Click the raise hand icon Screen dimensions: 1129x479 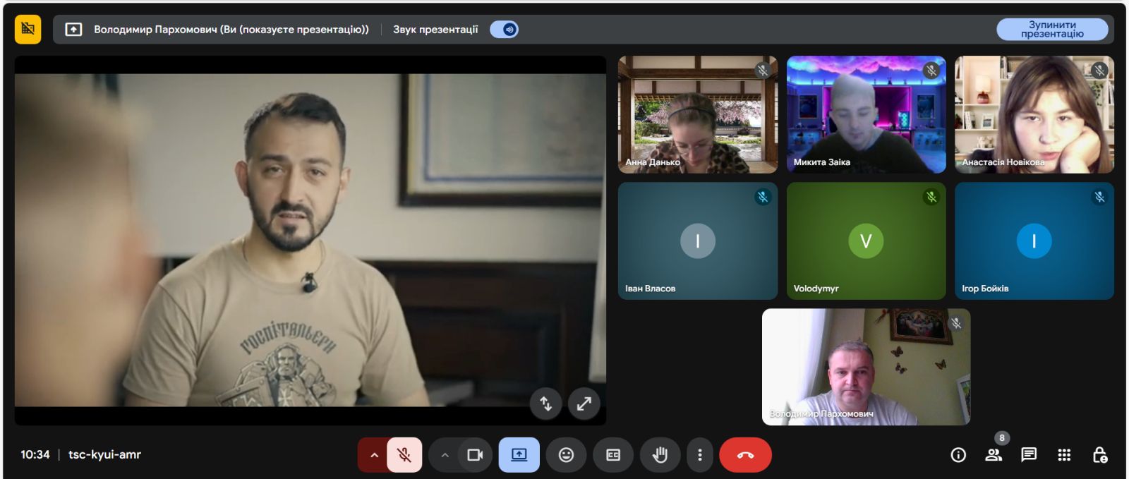pos(660,455)
